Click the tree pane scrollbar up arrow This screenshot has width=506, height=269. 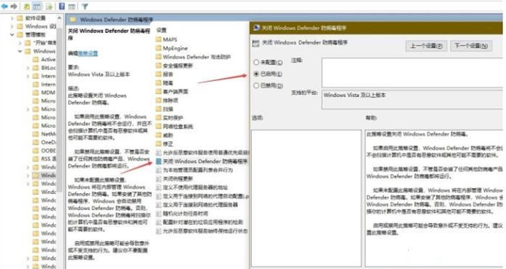59,18
